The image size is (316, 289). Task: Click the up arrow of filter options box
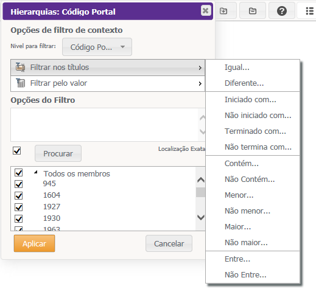click(202, 118)
